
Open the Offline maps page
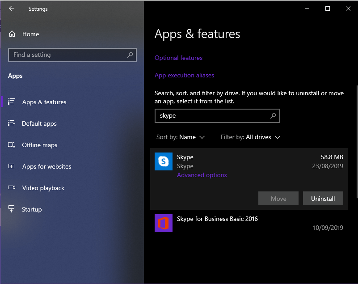pyautogui.click(x=40, y=145)
